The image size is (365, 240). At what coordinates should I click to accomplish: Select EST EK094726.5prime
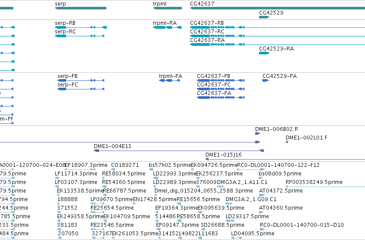click(214, 165)
